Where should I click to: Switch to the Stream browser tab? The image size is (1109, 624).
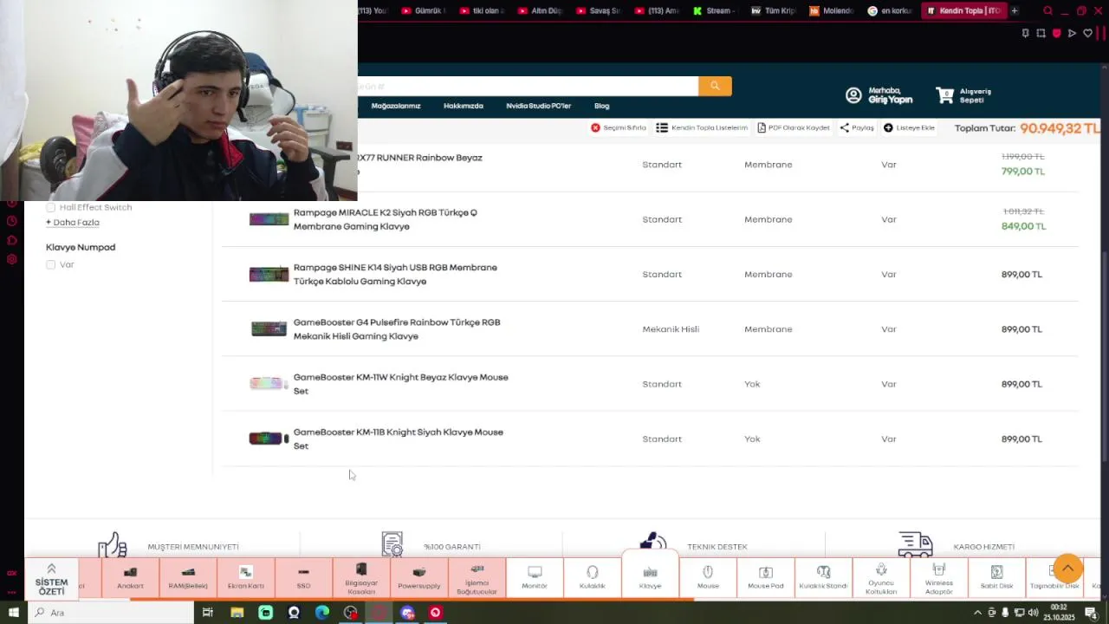point(714,11)
